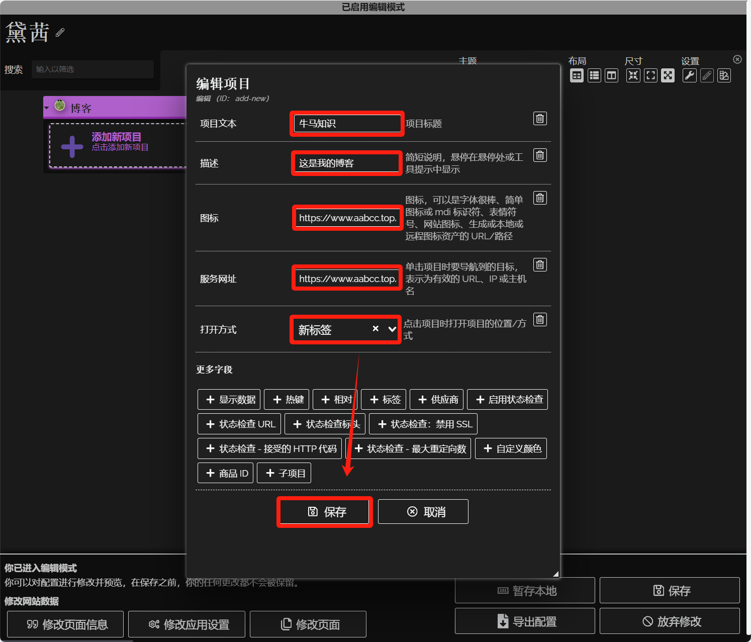Image resolution: width=751 pixels, height=642 pixels.
Task: Open the 打开方式 dropdown arrow
Action: tap(392, 329)
